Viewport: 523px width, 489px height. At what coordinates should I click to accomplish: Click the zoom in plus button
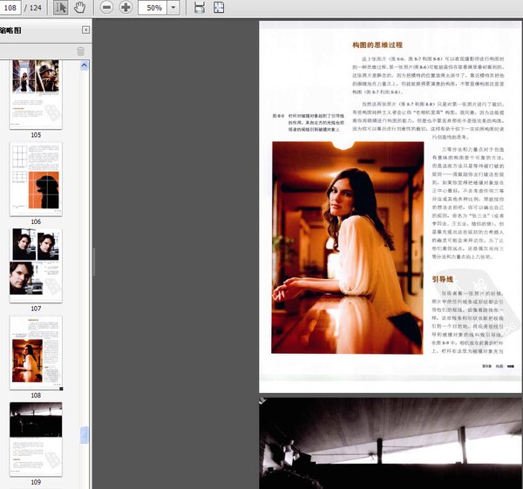[126, 7]
